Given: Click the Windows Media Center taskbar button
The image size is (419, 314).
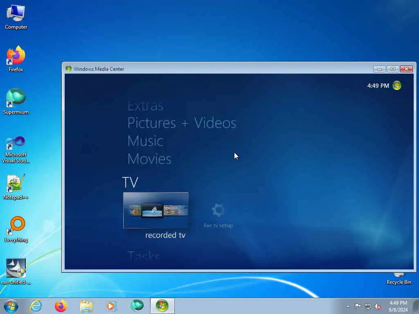Looking at the screenshot, I should [162, 306].
